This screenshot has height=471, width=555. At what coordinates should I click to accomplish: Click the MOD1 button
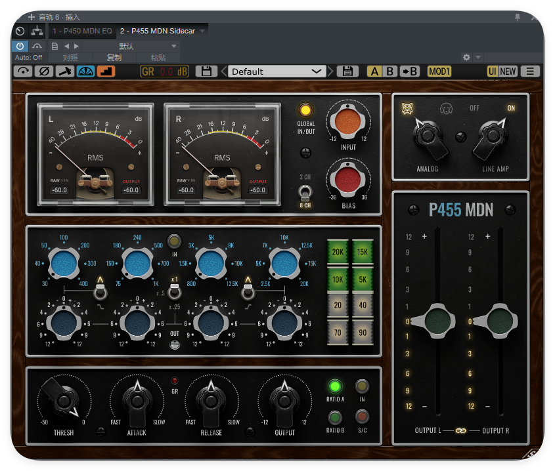439,72
